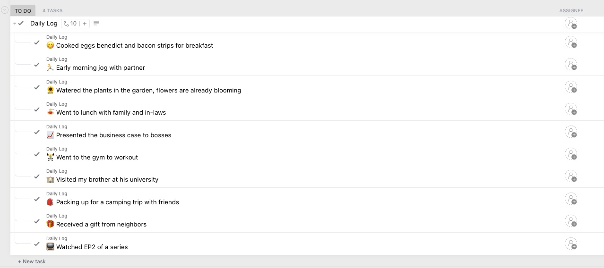The height and width of the screenshot is (268, 604).
Task: Check off the eggs benedict breakfast subtask
Action: tap(37, 42)
